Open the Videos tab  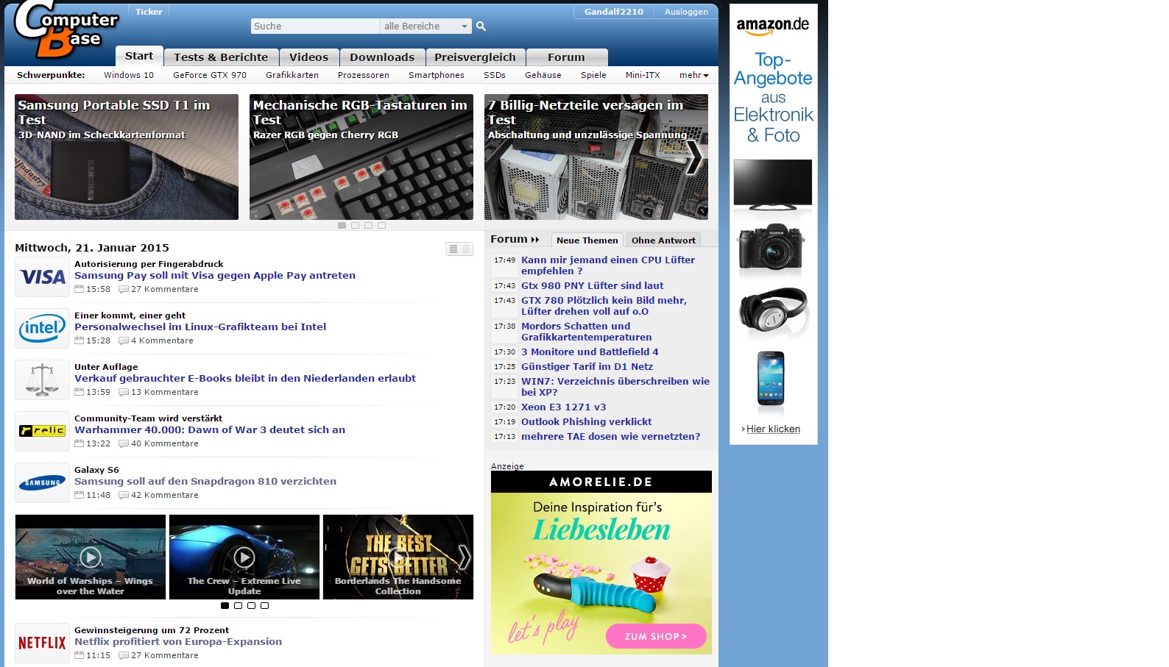point(309,57)
